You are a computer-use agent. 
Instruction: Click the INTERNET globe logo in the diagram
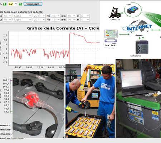(137, 28)
